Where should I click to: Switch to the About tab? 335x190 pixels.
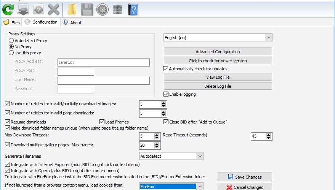[x=72, y=22]
